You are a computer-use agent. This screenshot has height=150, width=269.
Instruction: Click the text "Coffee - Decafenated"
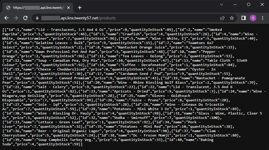[144, 65]
